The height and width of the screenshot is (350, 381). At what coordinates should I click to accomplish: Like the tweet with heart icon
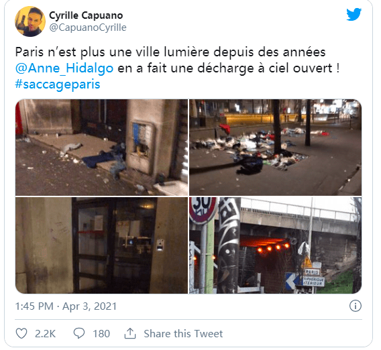(x=21, y=333)
